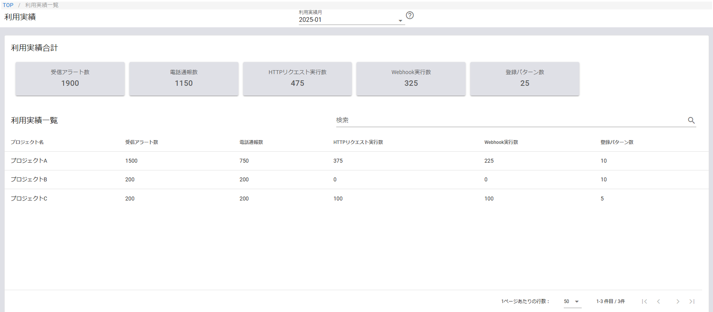Sort by 受信アラート数 column header

click(x=141, y=142)
